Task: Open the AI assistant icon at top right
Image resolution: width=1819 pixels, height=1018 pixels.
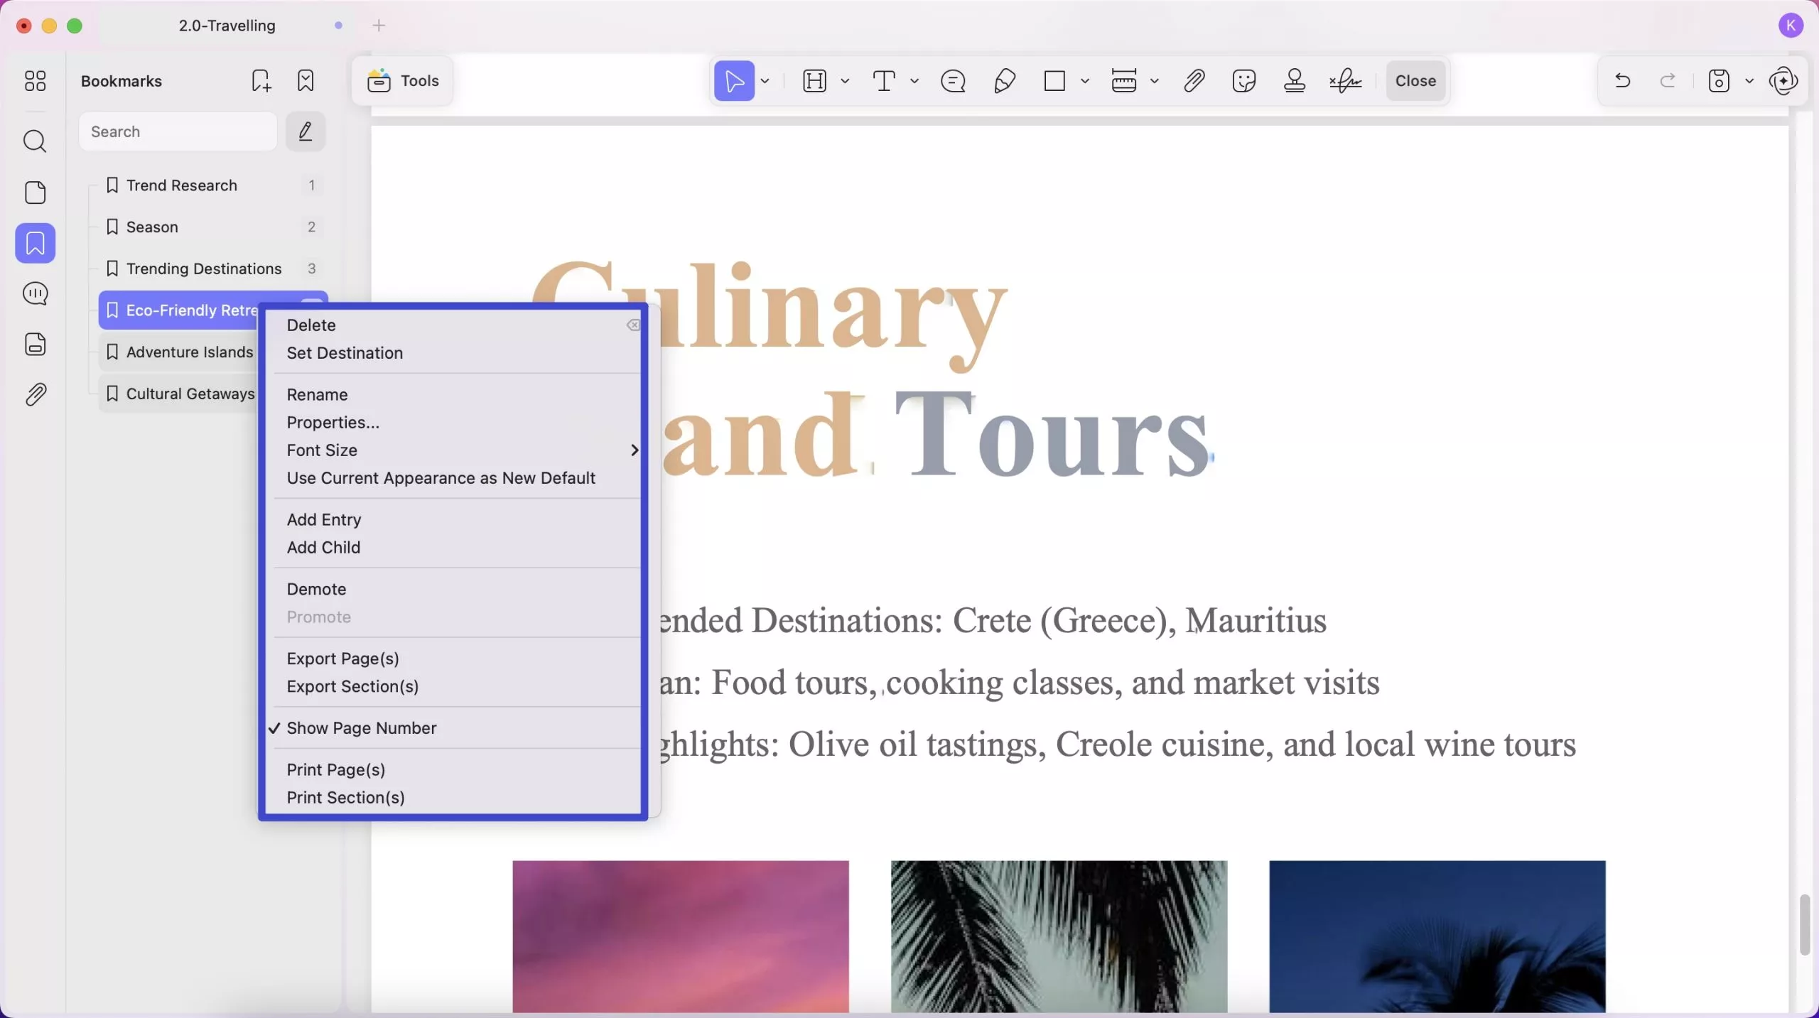Action: tap(1784, 81)
